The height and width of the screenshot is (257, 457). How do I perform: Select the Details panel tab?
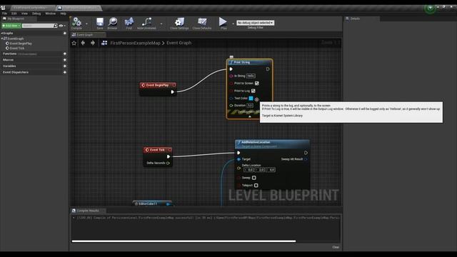362,19
